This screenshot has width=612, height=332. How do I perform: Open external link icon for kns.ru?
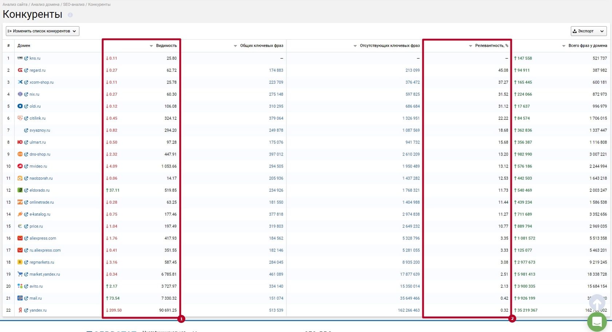click(26, 58)
